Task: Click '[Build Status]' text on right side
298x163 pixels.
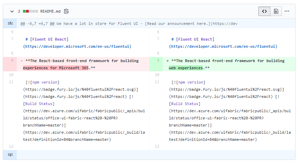Action: pos(185,104)
